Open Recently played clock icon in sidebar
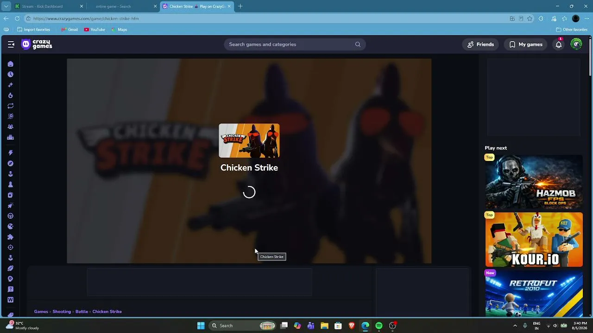This screenshot has height=333, width=593. pyautogui.click(x=11, y=74)
